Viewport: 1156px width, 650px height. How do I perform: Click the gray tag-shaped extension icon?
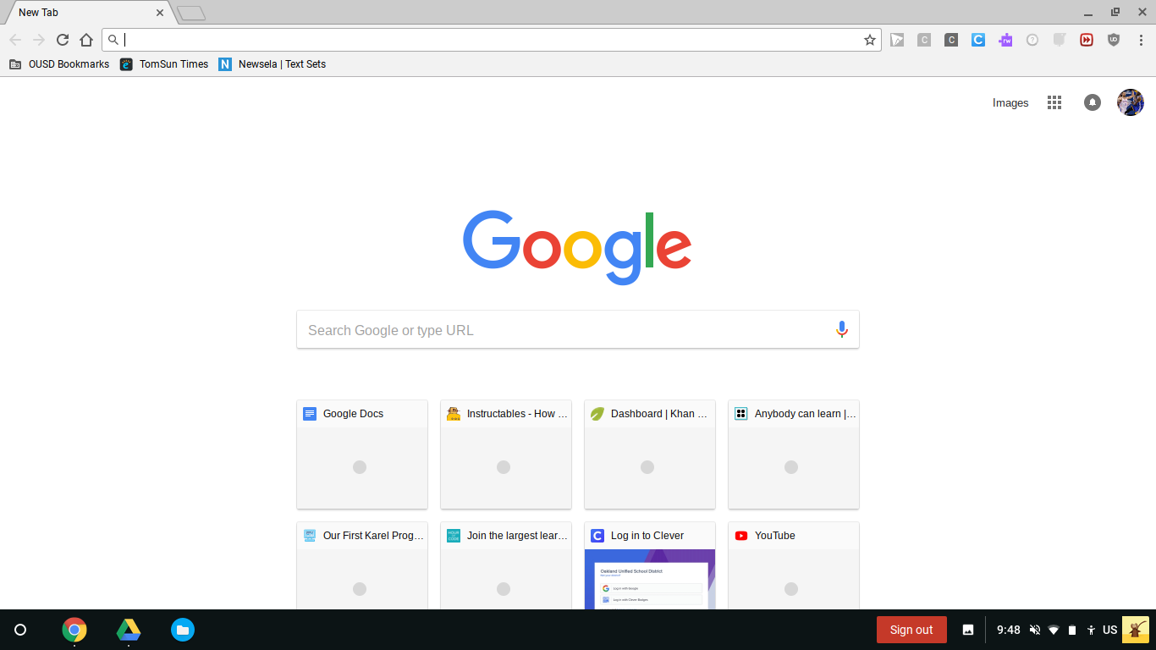click(x=1060, y=40)
